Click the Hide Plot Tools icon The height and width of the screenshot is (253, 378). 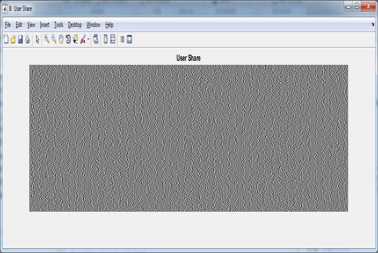(x=123, y=39)
